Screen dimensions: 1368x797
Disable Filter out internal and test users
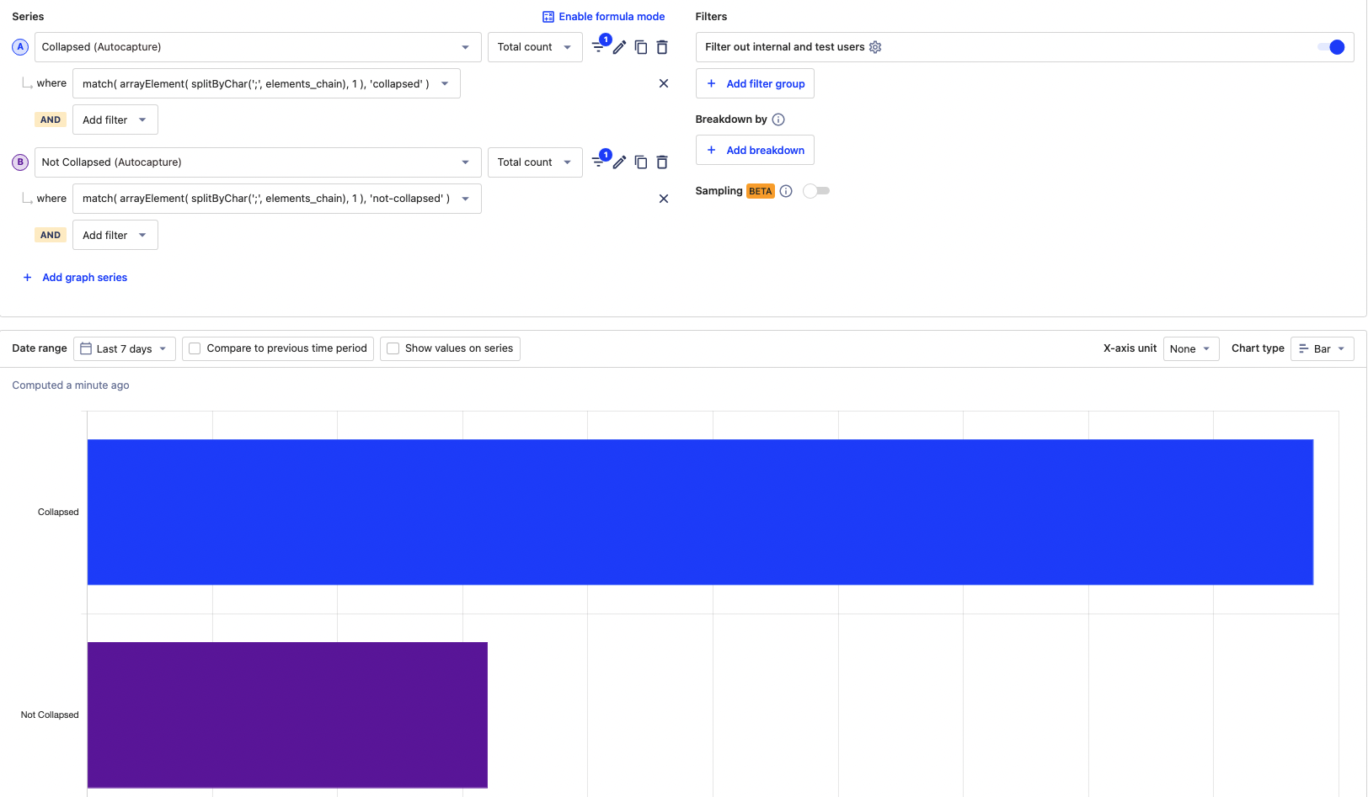(1331, 47)
